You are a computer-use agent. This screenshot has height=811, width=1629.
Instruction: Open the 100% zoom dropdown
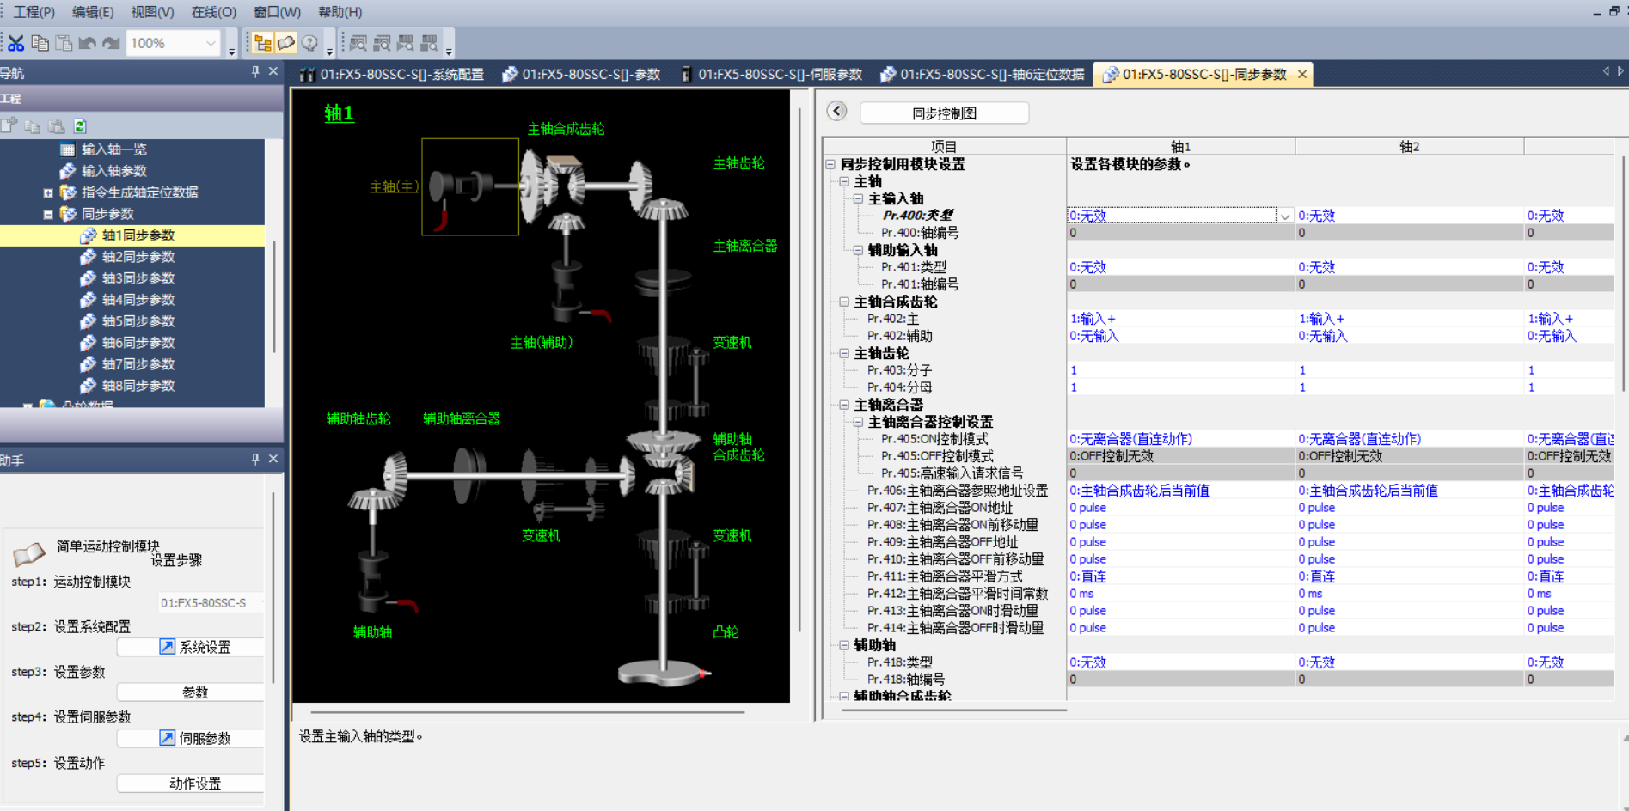tap(211, 43)
